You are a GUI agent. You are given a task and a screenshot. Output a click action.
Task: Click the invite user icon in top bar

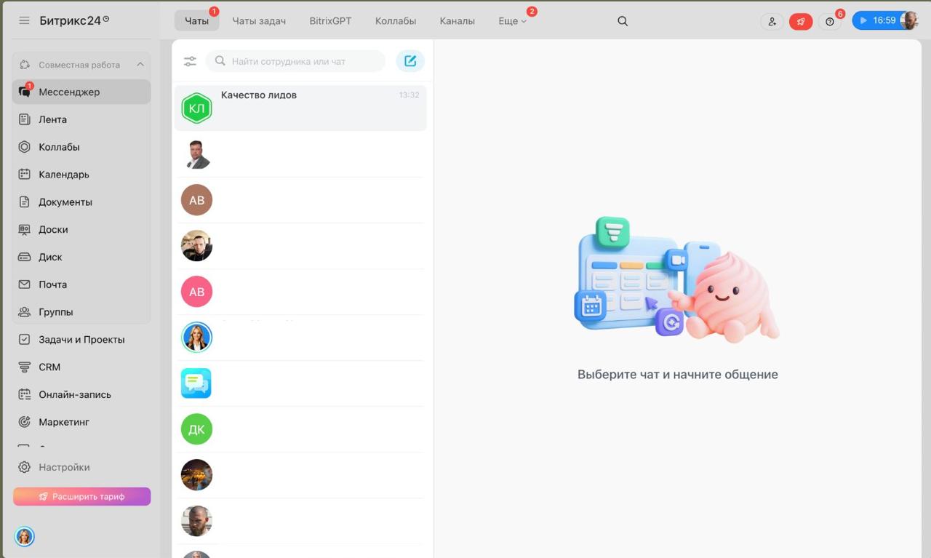click(x=772, y=21)
